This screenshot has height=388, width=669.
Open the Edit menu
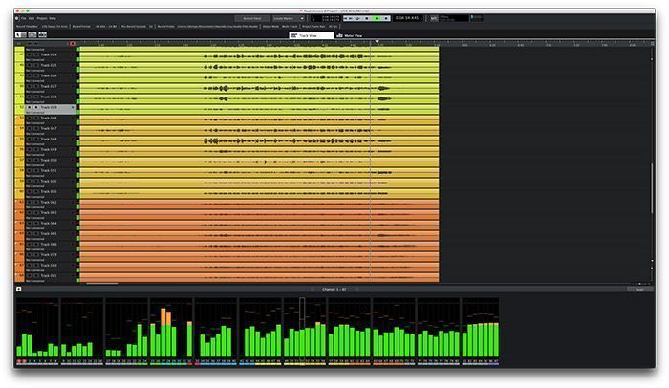32,18
